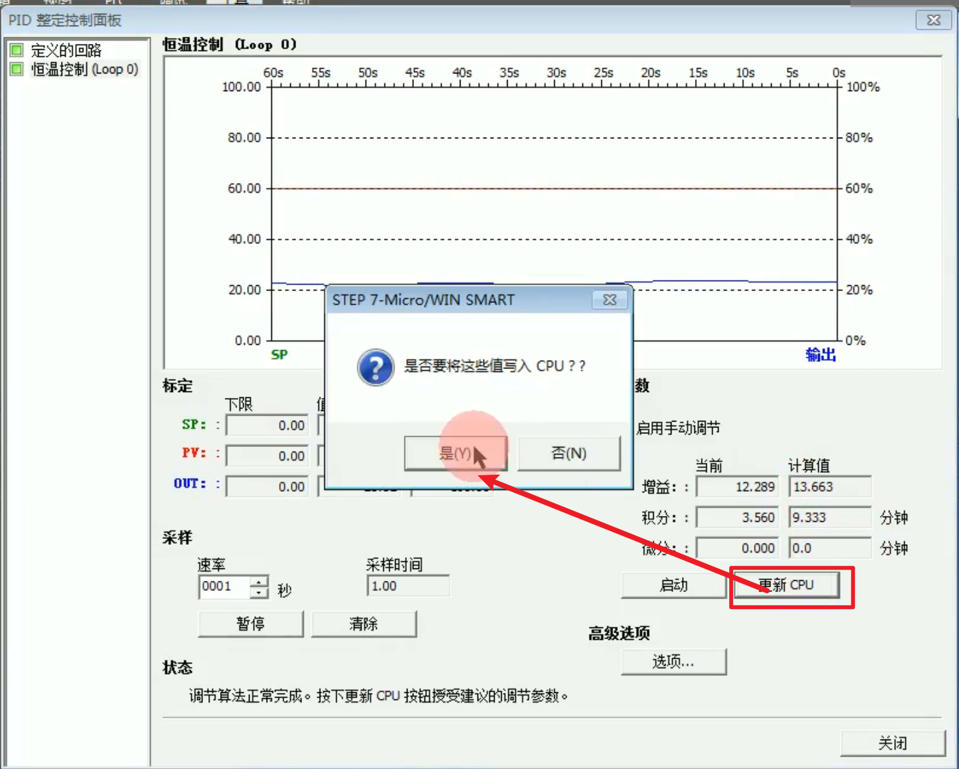Click the green icon beside 定义的回路
This screenshot has height=769, width=959.
pos(17,50)
